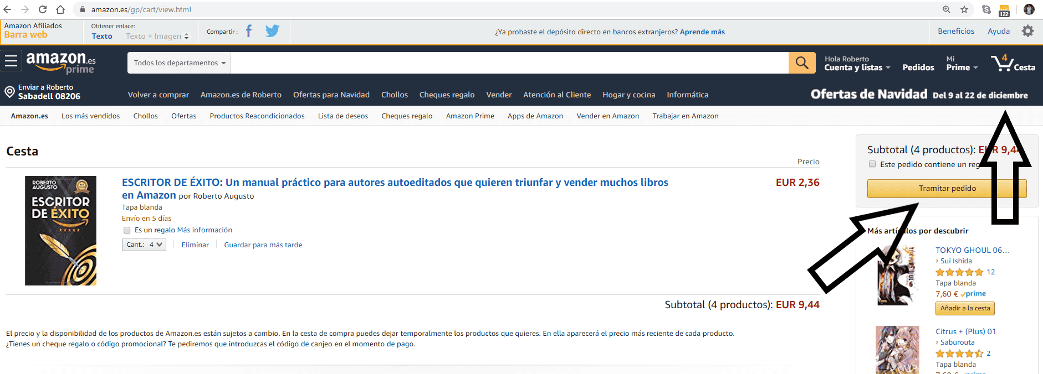Open Vender en Amazon
The image size is (1043, 374).
point(608,116)
